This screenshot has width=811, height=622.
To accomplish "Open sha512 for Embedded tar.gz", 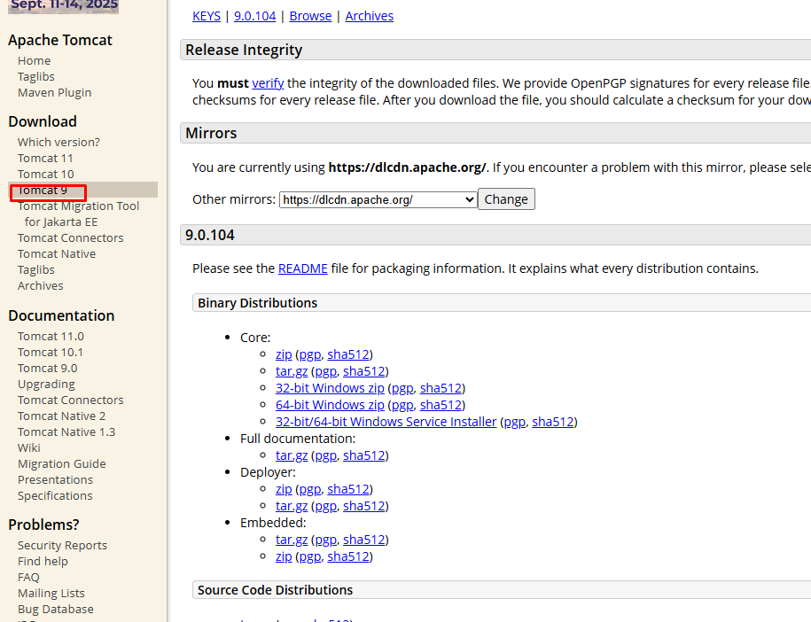I will pos(364,540).
